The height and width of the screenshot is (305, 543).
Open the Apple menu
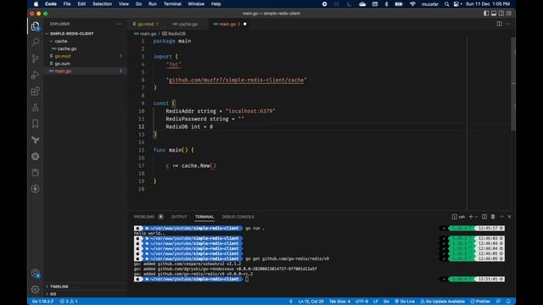(36, 3)
